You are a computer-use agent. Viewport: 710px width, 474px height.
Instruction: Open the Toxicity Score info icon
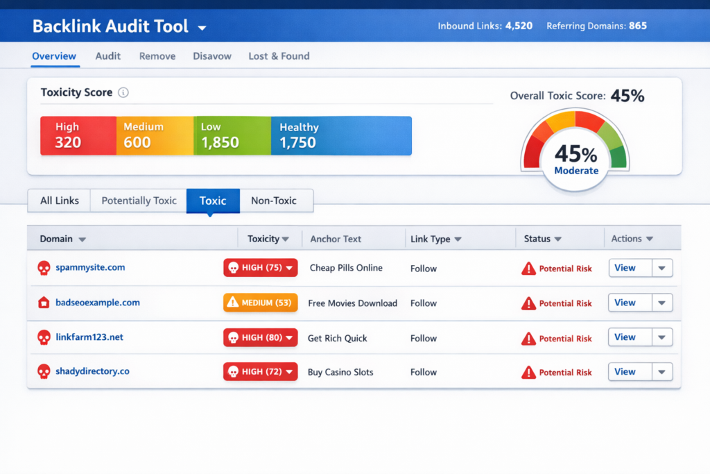pos(123,91)
